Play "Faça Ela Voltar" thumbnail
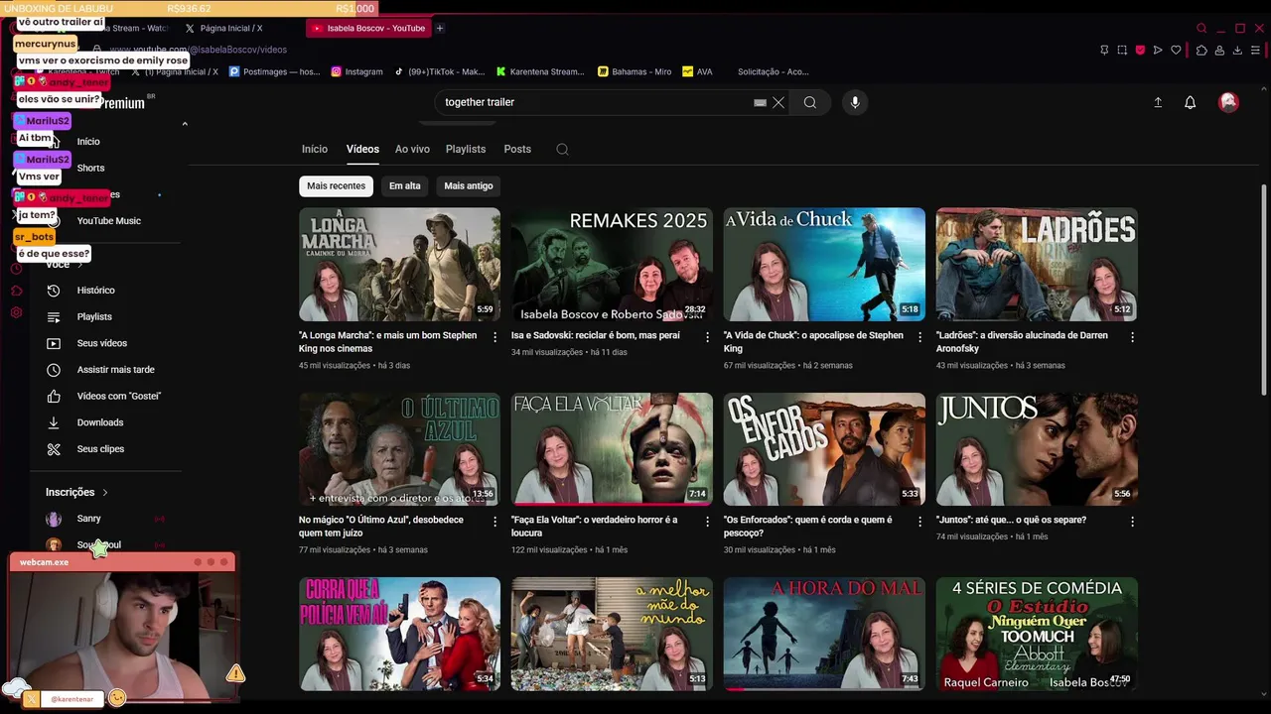 coord(612,449)
